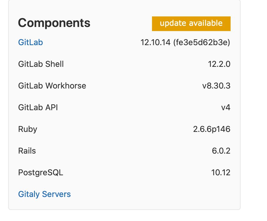This screenshot has height=221, width=267.
Task: Click the PostgreSQL label
Action: coord(41,173)
